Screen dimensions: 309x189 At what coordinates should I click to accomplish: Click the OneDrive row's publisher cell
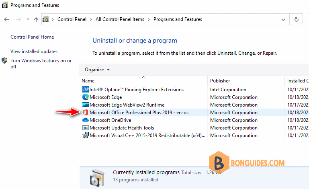[234, 120]
